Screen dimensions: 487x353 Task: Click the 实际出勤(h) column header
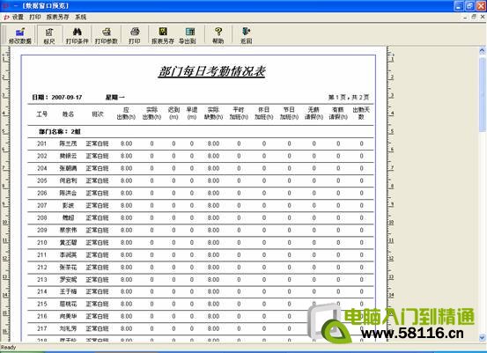tap(151, 114)
